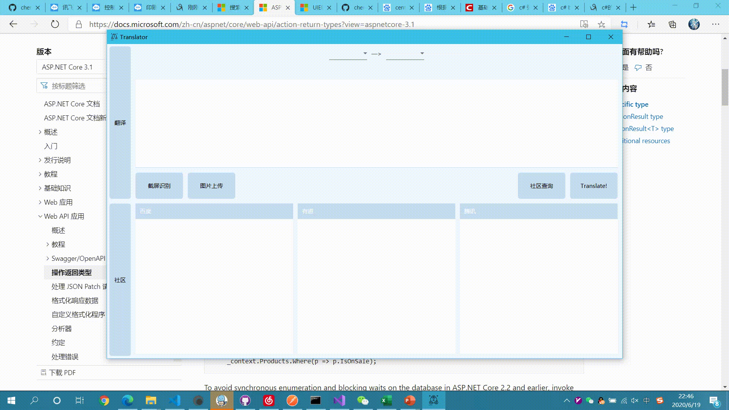Click the read aloud icon in address bar
This screenshot has height=410, width=729.
[x=584, y=24]
